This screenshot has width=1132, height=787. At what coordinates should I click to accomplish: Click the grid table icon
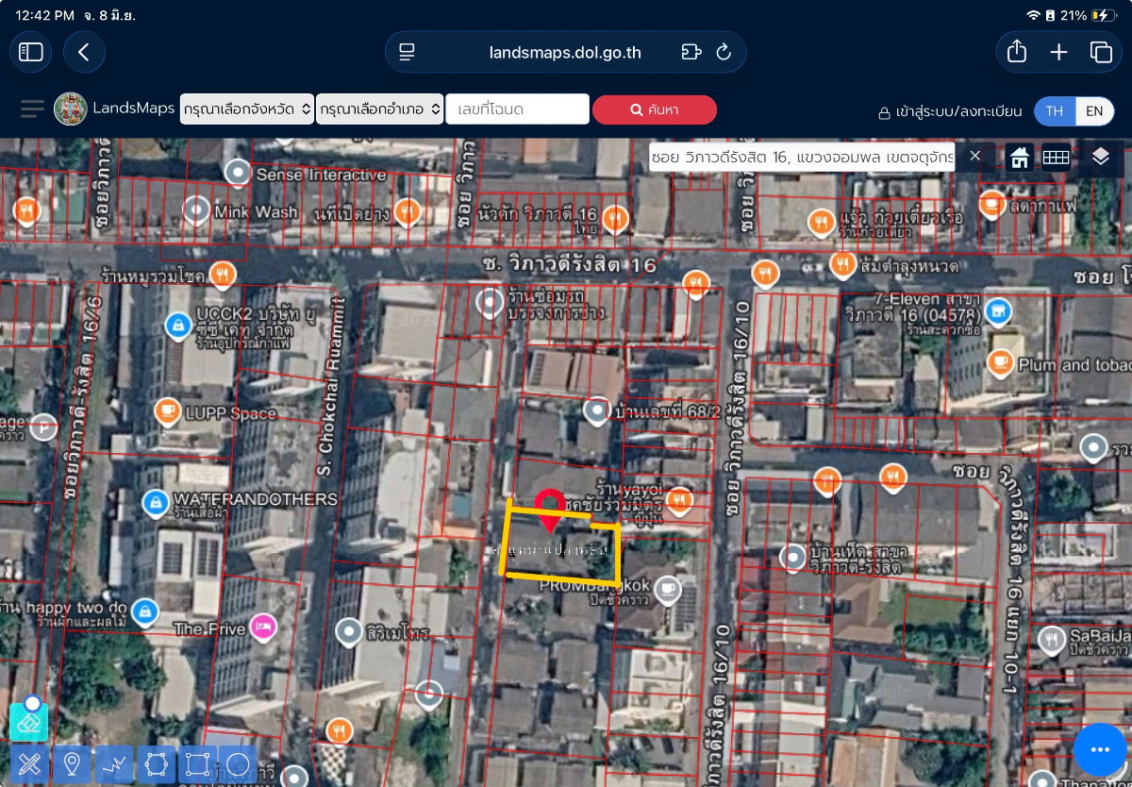pyautogui.click(x=1056, y=157)
